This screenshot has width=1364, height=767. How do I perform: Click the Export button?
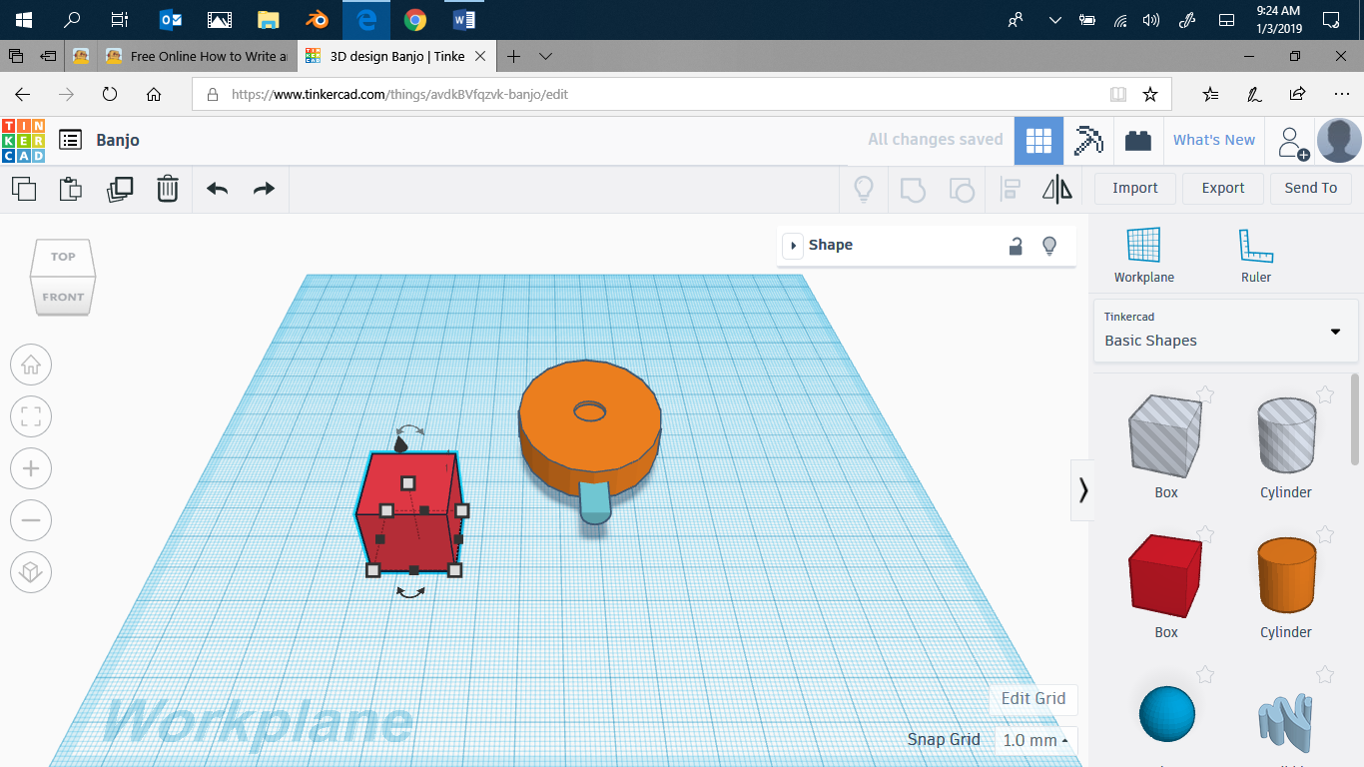(1222, 188)
